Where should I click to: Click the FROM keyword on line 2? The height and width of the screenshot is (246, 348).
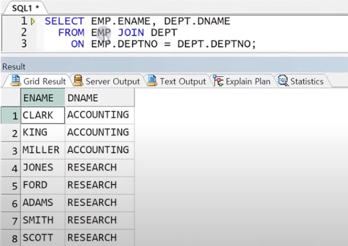pos(71,33)
